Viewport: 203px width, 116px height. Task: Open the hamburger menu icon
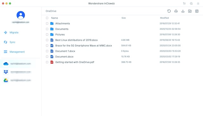tap(198, 3)
